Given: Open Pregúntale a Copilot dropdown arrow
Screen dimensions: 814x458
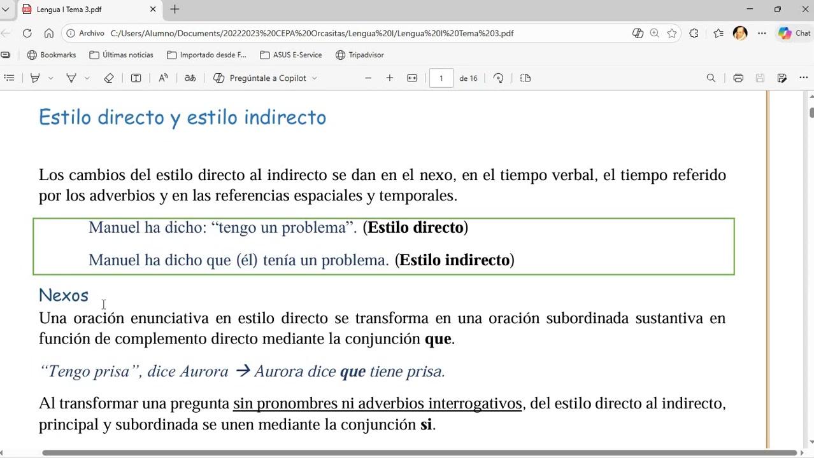Looking at the screenshot, I should tap(314, 78).
